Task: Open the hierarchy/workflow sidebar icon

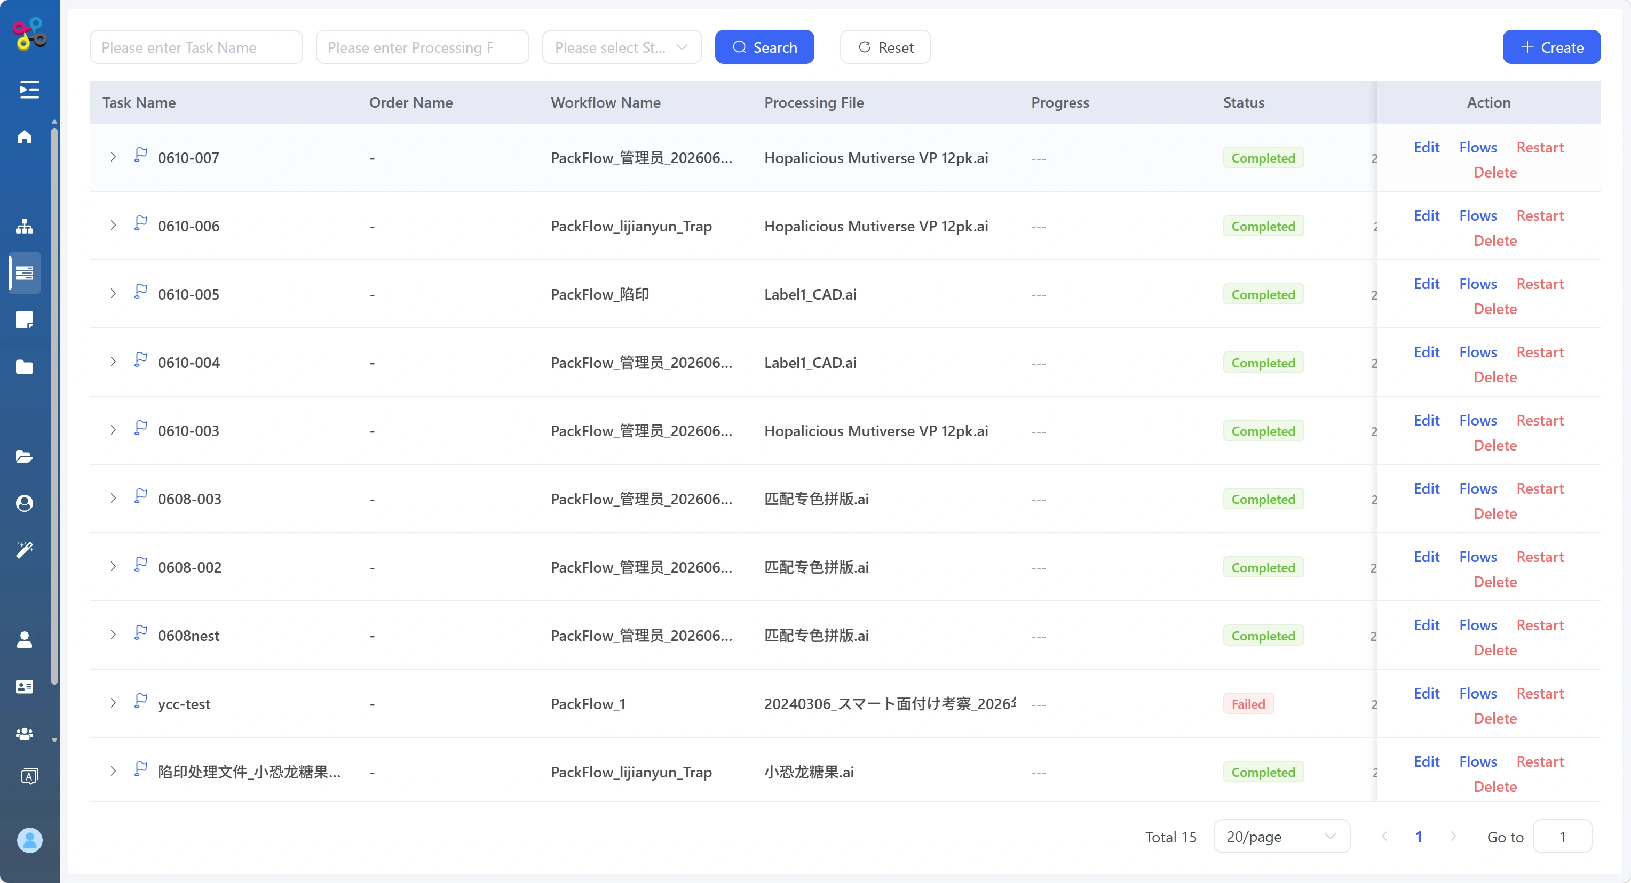Action: 25,226
